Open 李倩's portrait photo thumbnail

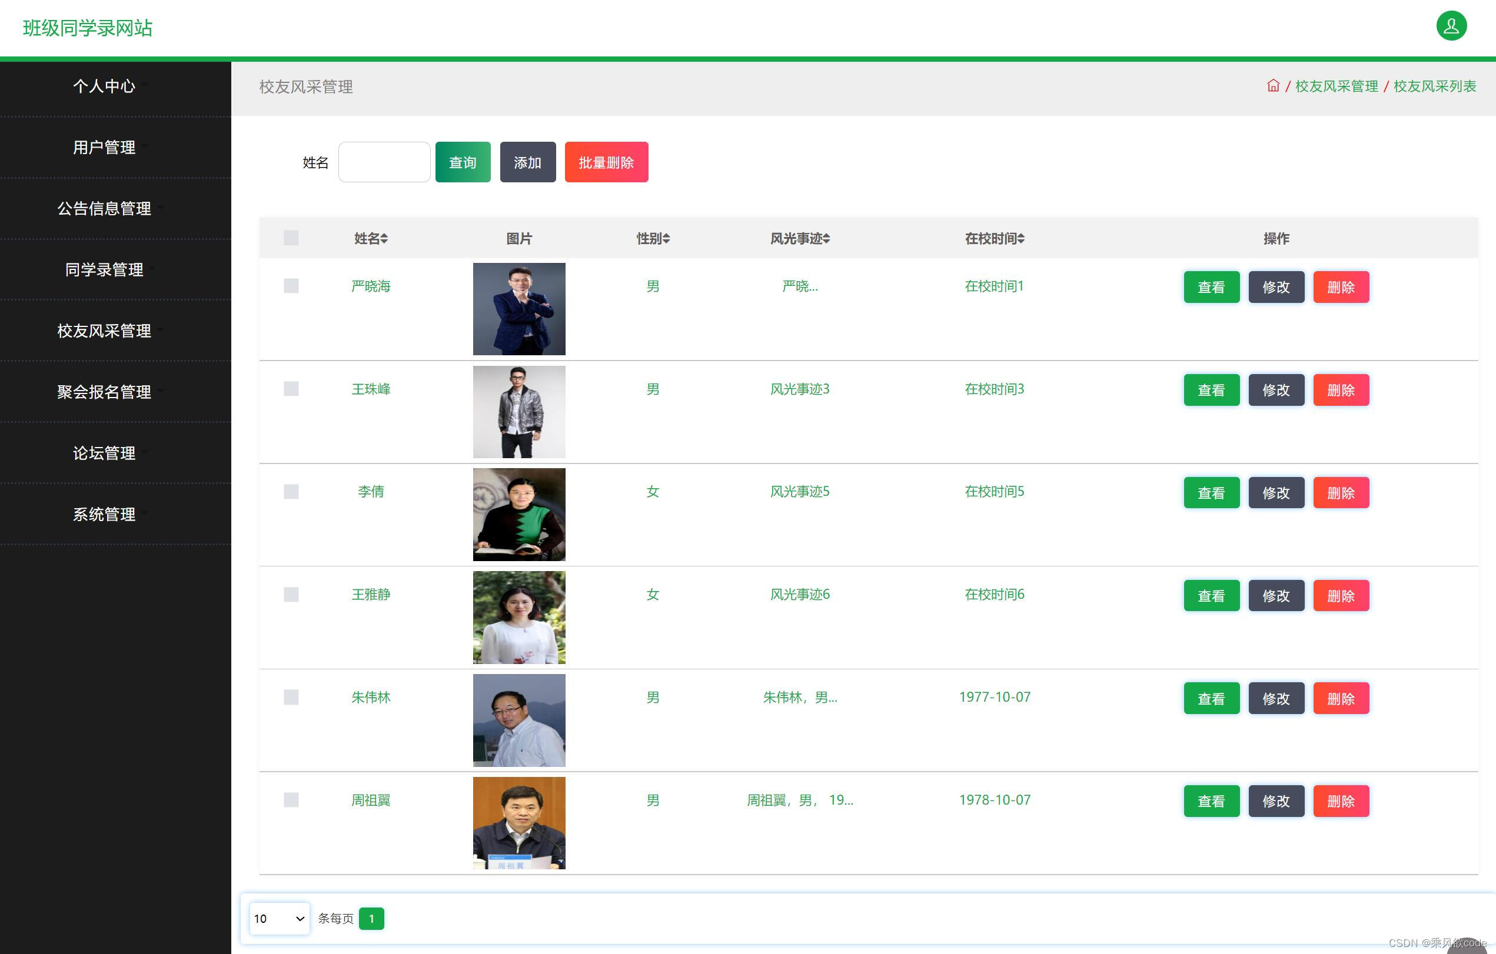518,514
